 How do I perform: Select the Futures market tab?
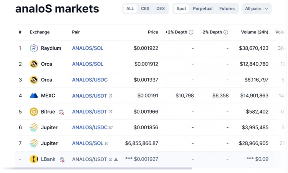tap(227, 8)
